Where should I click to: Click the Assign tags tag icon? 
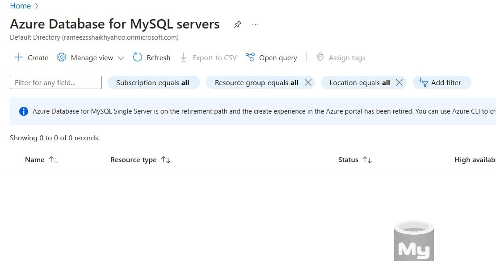click(x=320, y=57)
